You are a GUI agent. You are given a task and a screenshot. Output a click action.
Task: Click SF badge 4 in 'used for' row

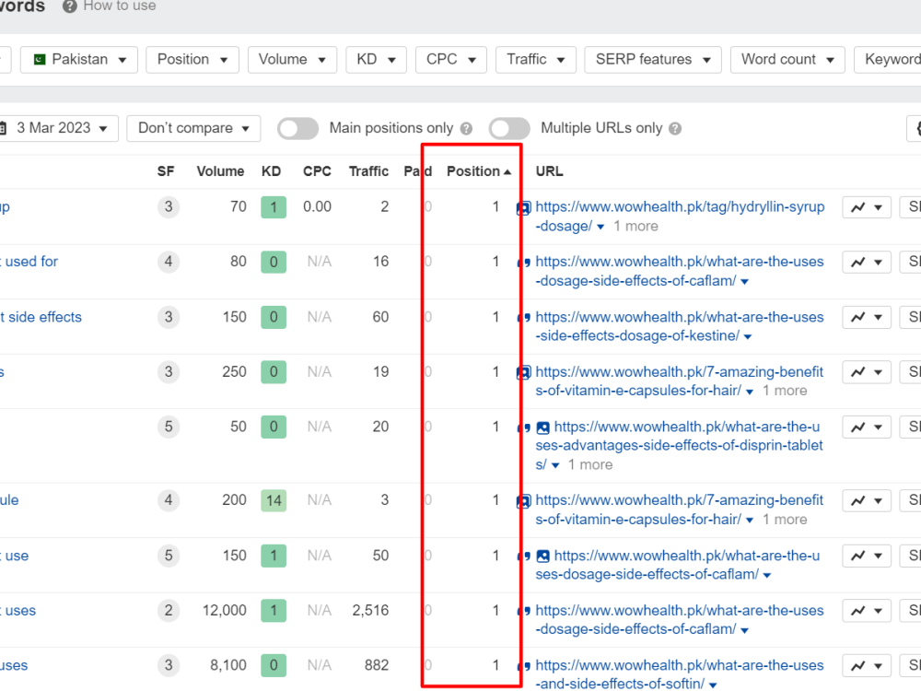pos(168,262)
